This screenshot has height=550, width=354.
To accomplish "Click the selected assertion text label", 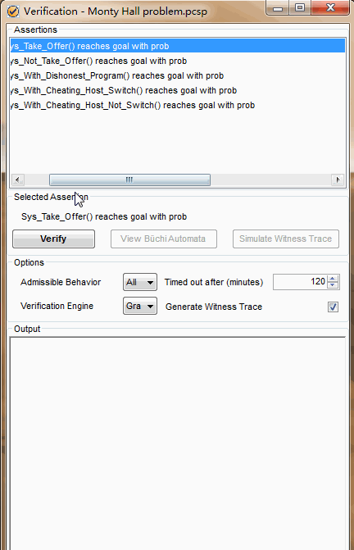I will pyautogui.click(x=104, y=216).
